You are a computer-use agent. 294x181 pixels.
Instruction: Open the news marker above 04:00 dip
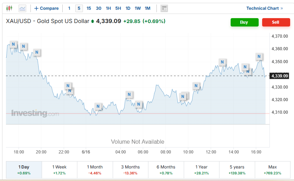point(129,95)
